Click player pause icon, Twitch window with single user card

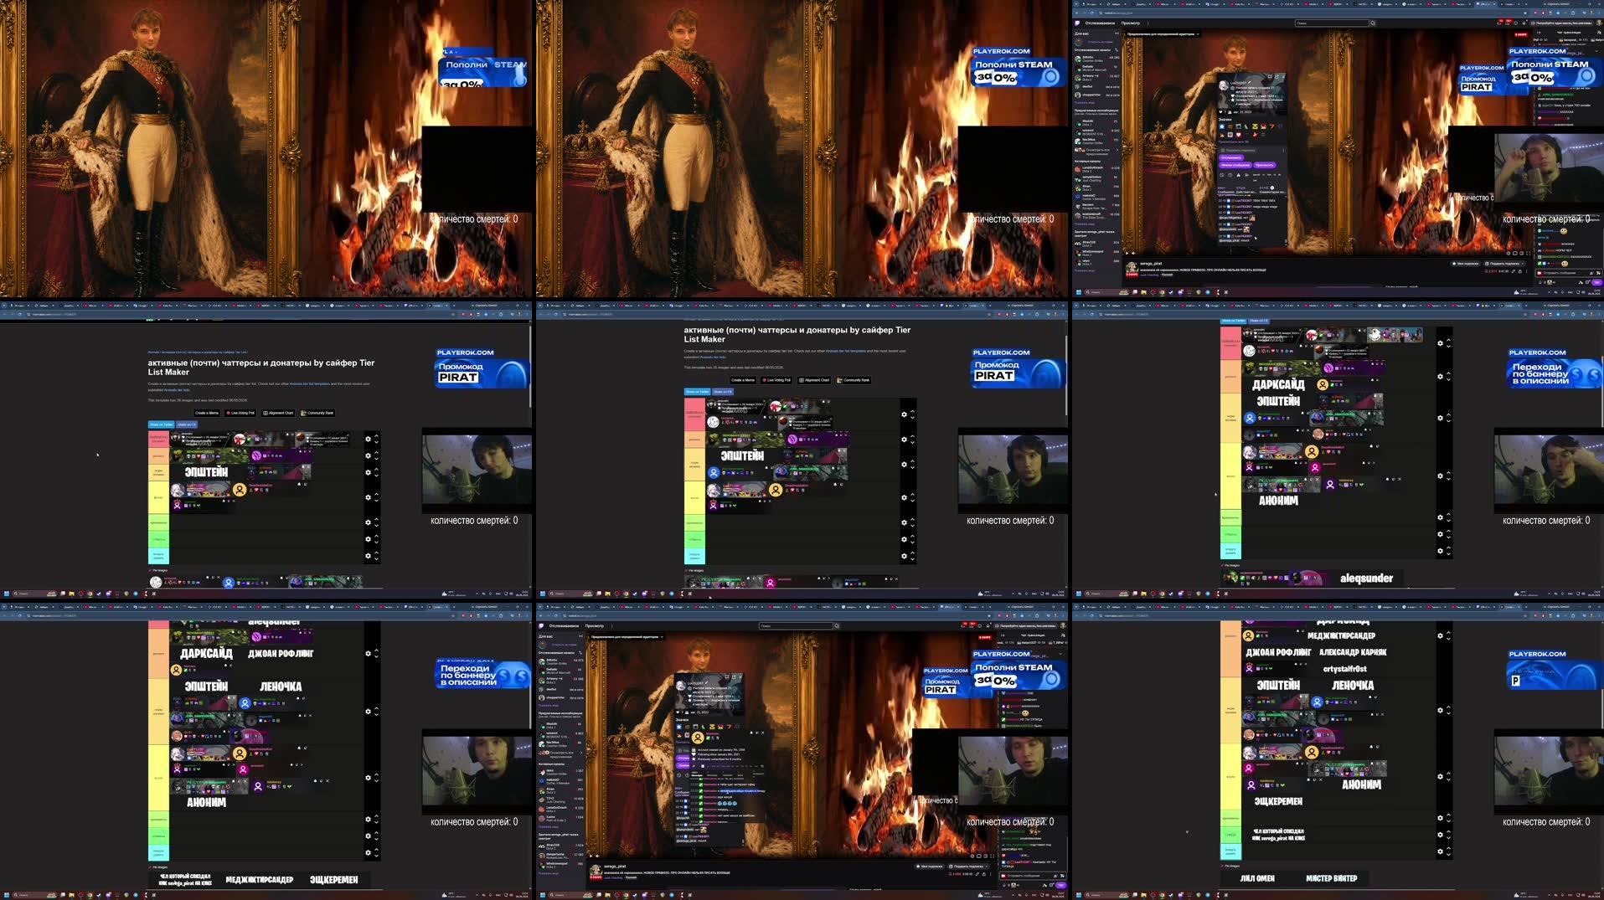pos(1127,253)
